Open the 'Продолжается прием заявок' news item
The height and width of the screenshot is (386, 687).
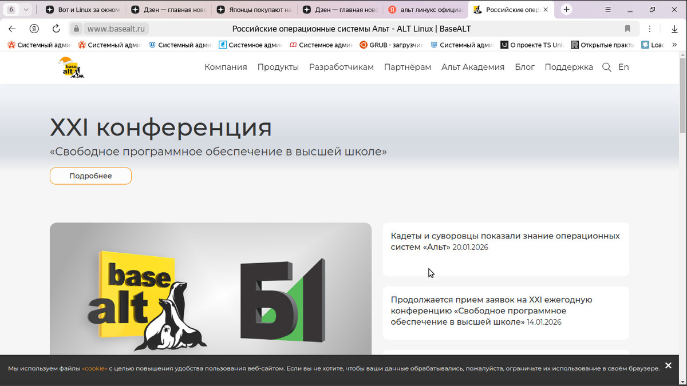[x=506, y=313]
